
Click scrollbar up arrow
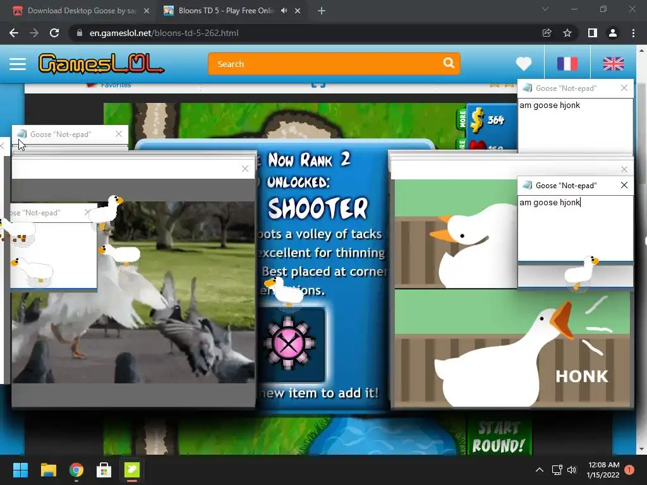[642, 51]
